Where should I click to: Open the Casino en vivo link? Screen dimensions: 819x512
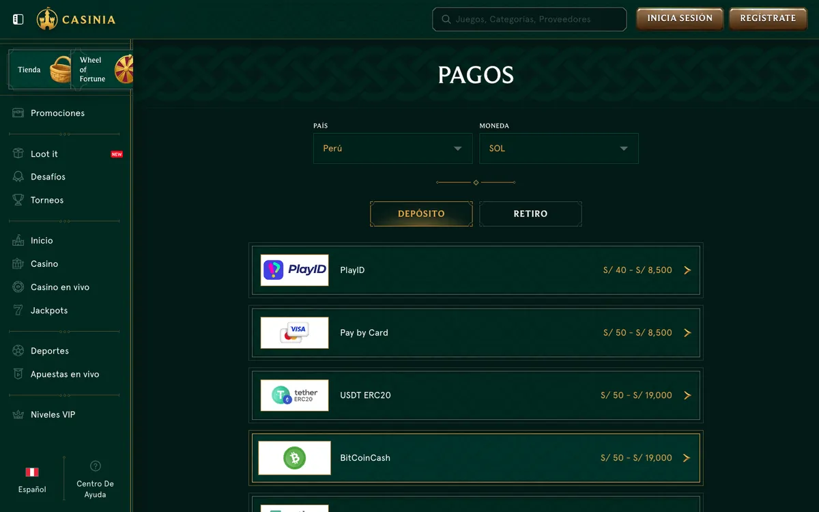[x=60, y=287]
